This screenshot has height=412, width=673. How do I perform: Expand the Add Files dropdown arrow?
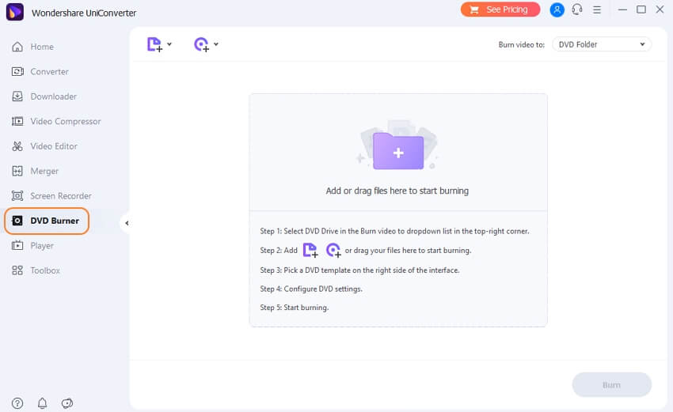pos(169,44)
